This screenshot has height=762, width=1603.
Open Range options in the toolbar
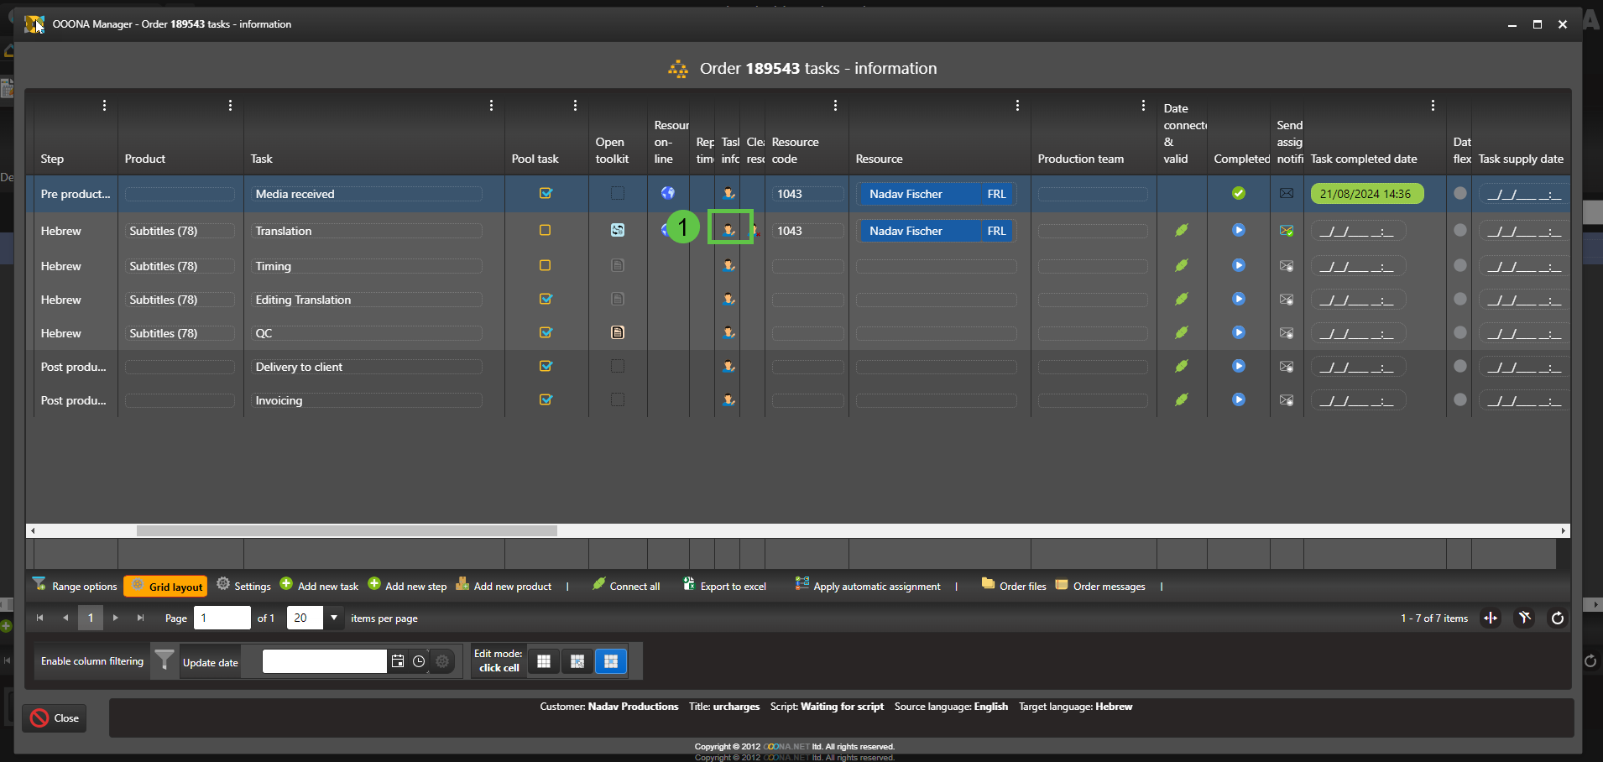(x=75, y=586)
